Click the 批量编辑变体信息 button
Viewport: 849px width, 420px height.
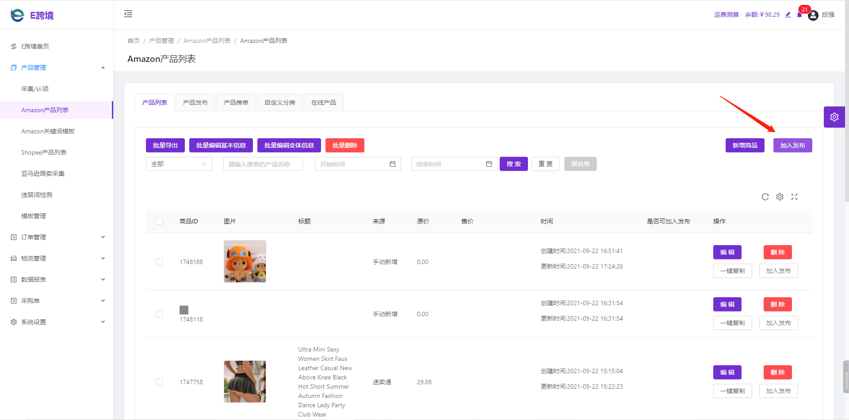[x=289, y=145]
